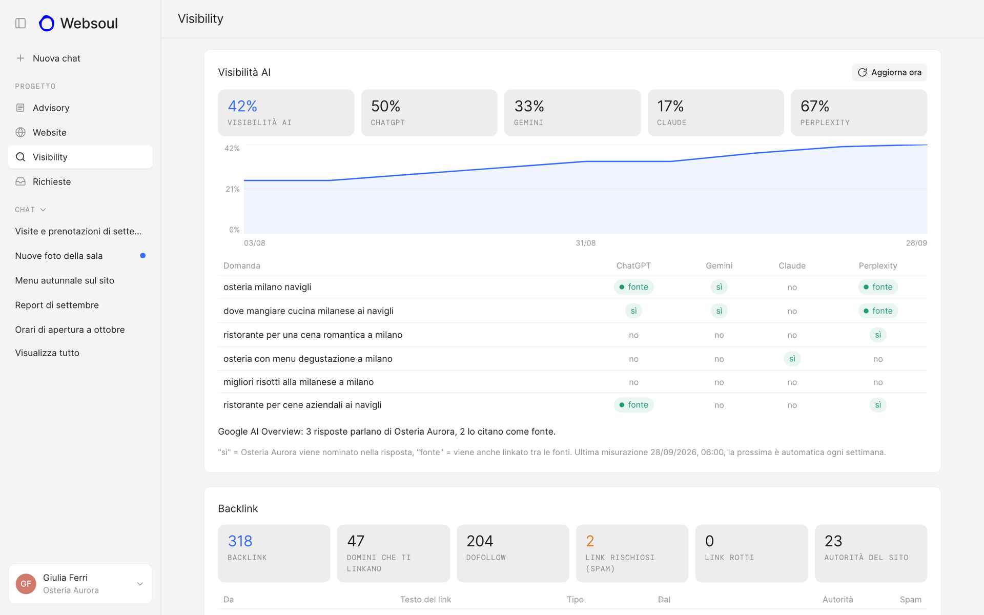Collapse the CHAT section chevron

coord(43,210)
